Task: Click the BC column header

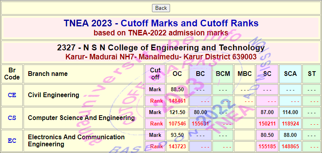Action: tap(200, 74)
